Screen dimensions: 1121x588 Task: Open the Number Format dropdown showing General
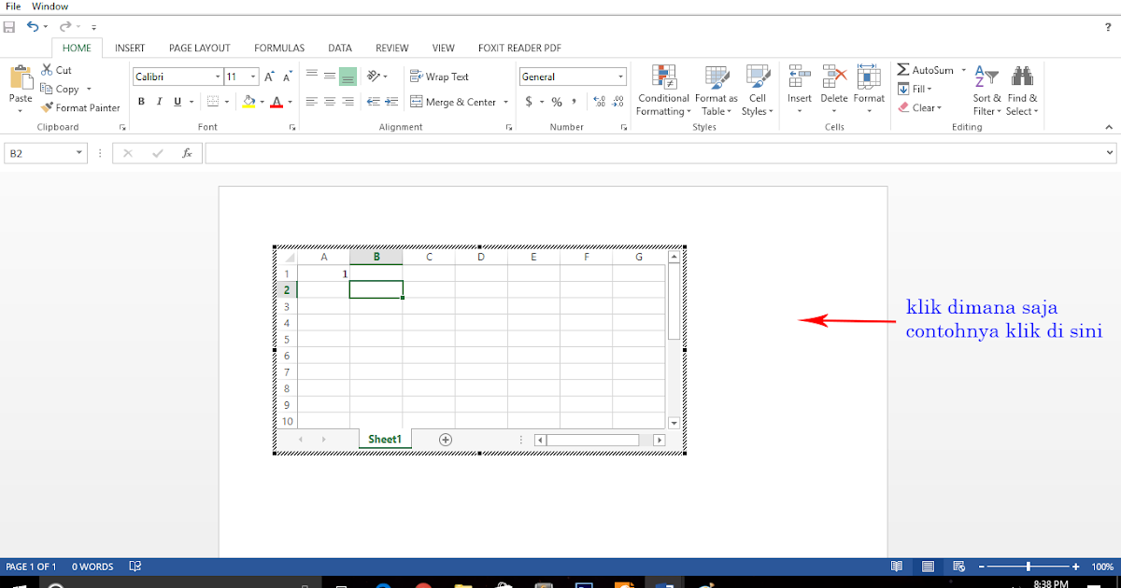[x=572, y=76]
